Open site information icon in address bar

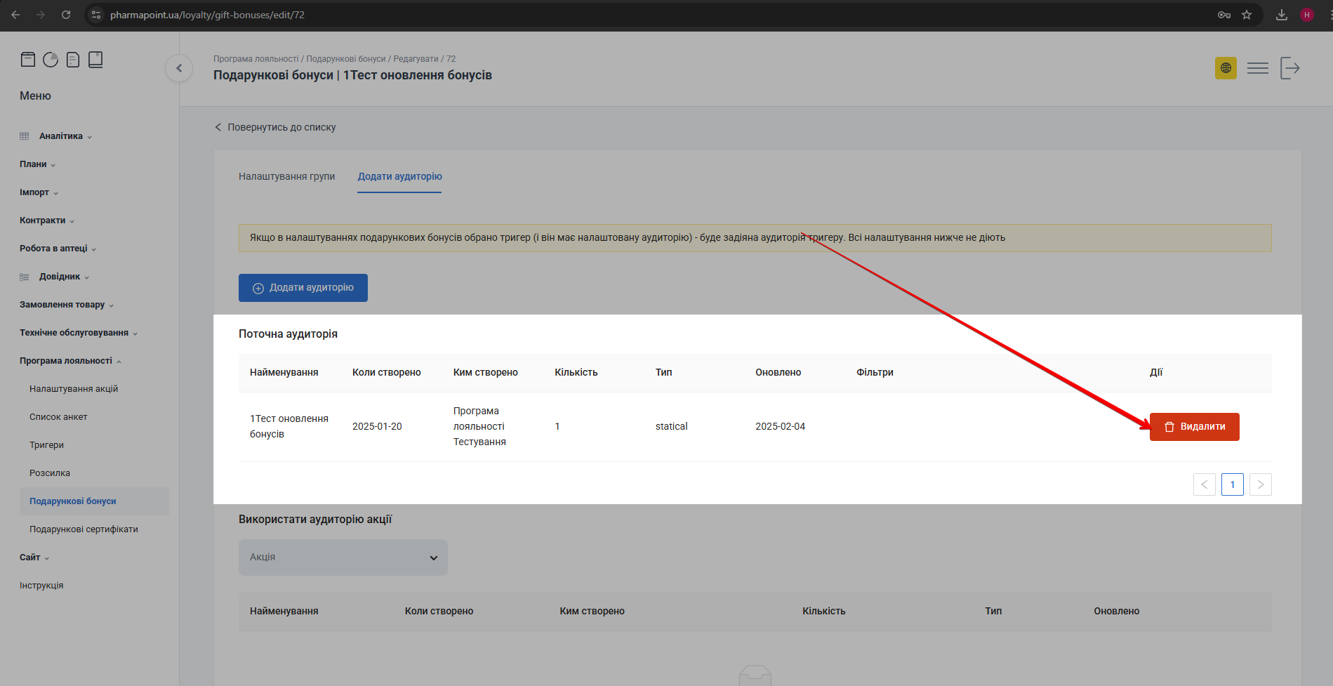(96, 15)
